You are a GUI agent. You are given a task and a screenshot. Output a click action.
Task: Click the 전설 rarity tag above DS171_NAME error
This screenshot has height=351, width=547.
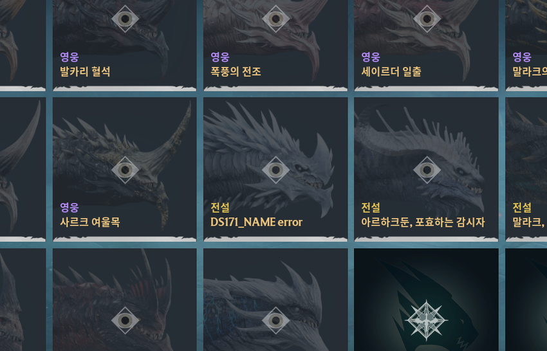(220, 208)
